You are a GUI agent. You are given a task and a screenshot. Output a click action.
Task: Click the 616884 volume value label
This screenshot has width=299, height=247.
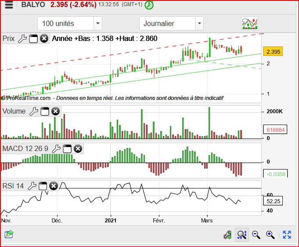pyautogui.click(x=275, y=130)
